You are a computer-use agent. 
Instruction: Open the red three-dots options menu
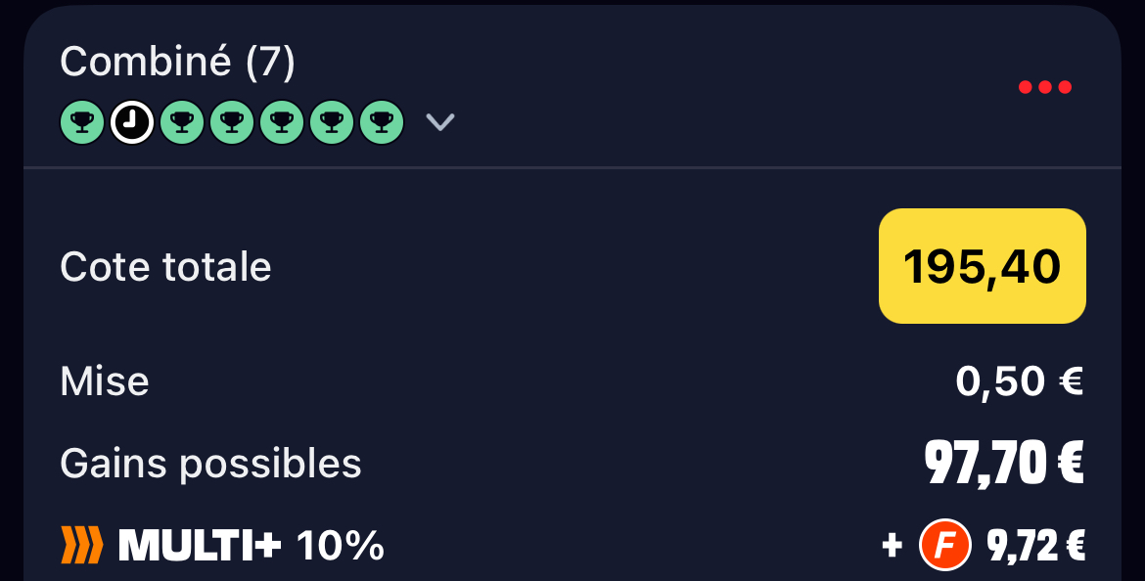1045,88
